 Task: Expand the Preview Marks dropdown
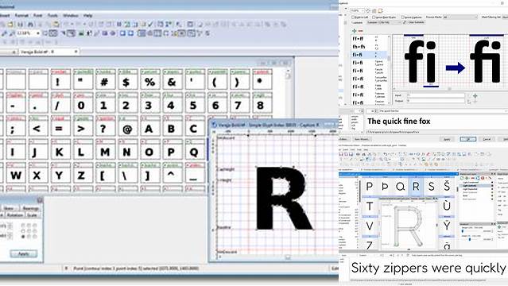point(460,17)
